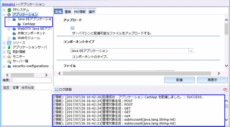
Task: Toggle the アップロード checkbox
Action: [x=73, y=28]
